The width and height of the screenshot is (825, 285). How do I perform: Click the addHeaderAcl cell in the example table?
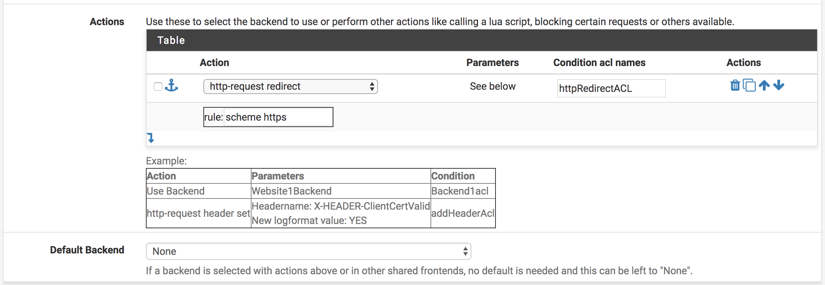(x=463, y=213)
